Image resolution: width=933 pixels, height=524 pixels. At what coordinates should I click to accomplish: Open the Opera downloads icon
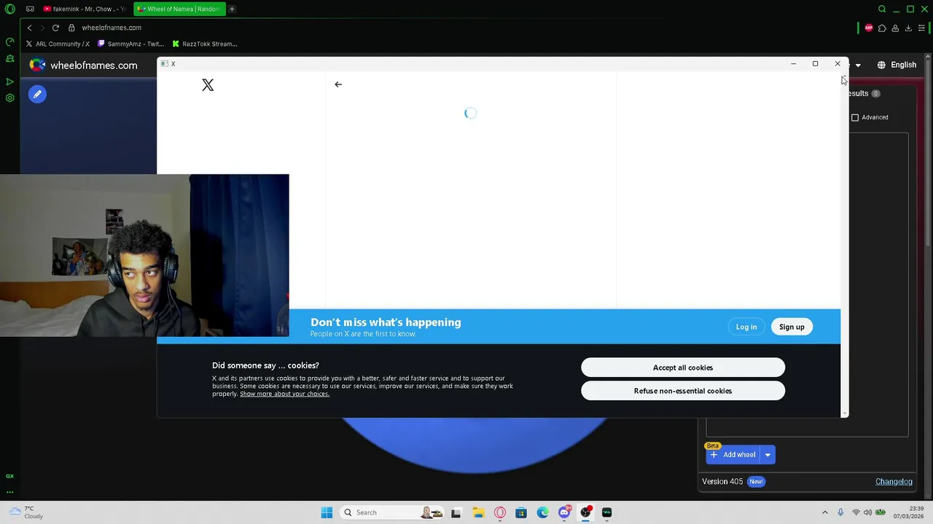(x=908, y=28)
